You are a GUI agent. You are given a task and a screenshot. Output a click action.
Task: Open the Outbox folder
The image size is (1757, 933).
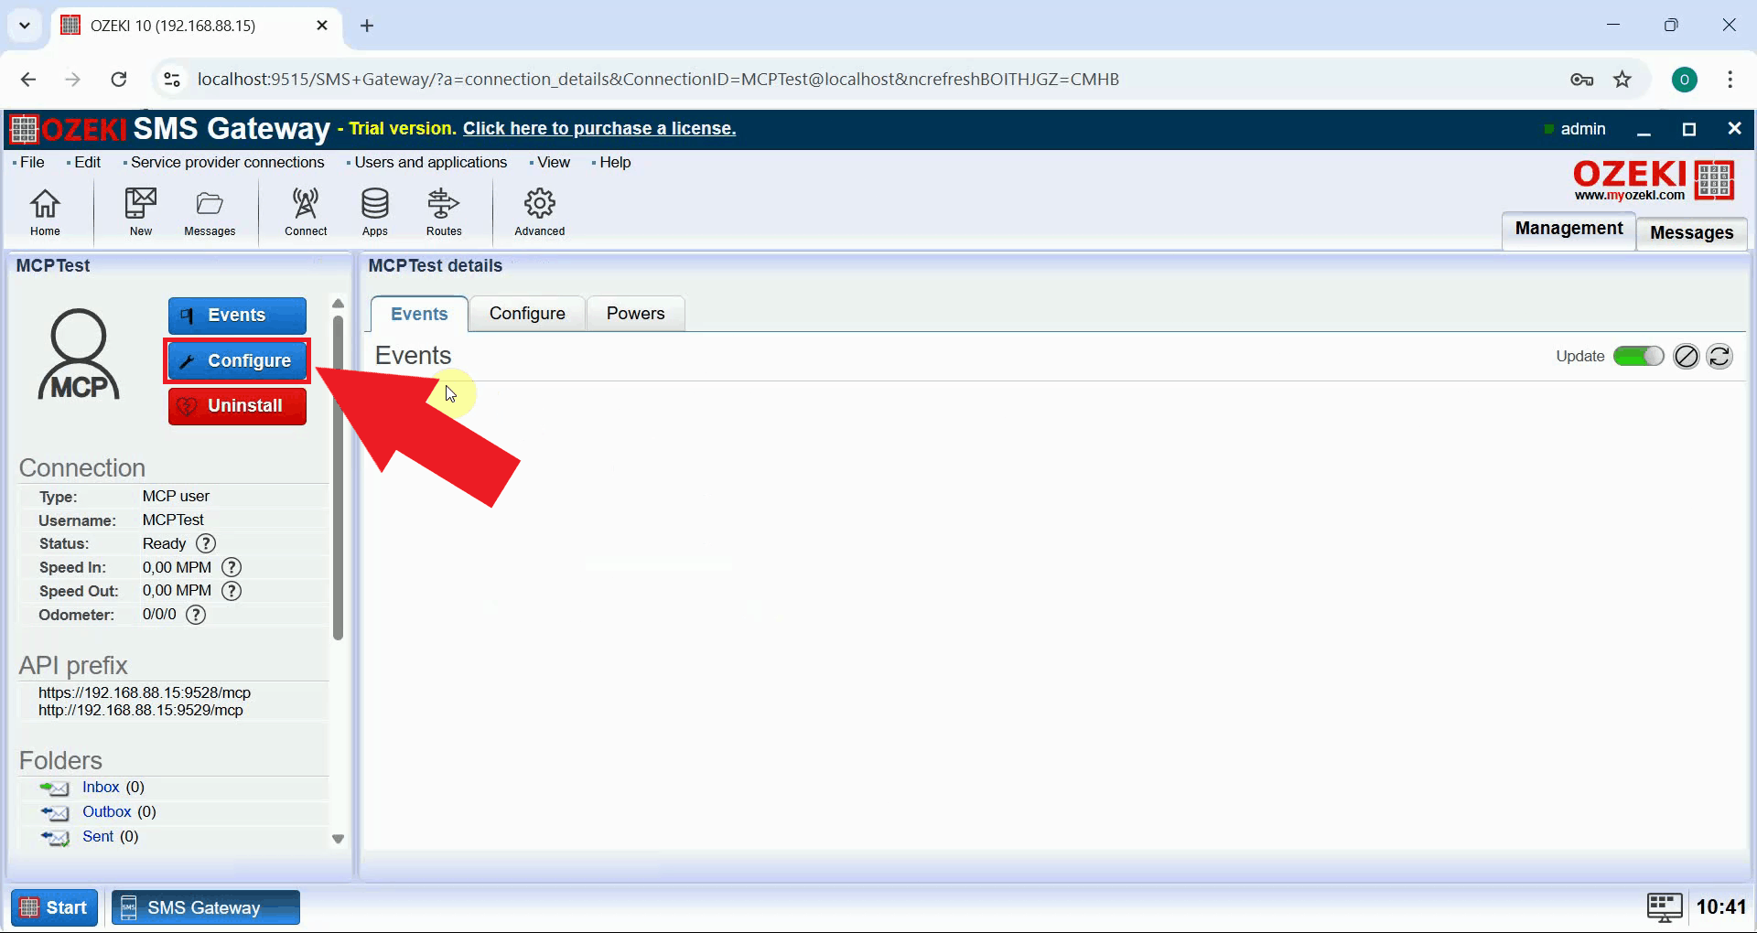107,811
